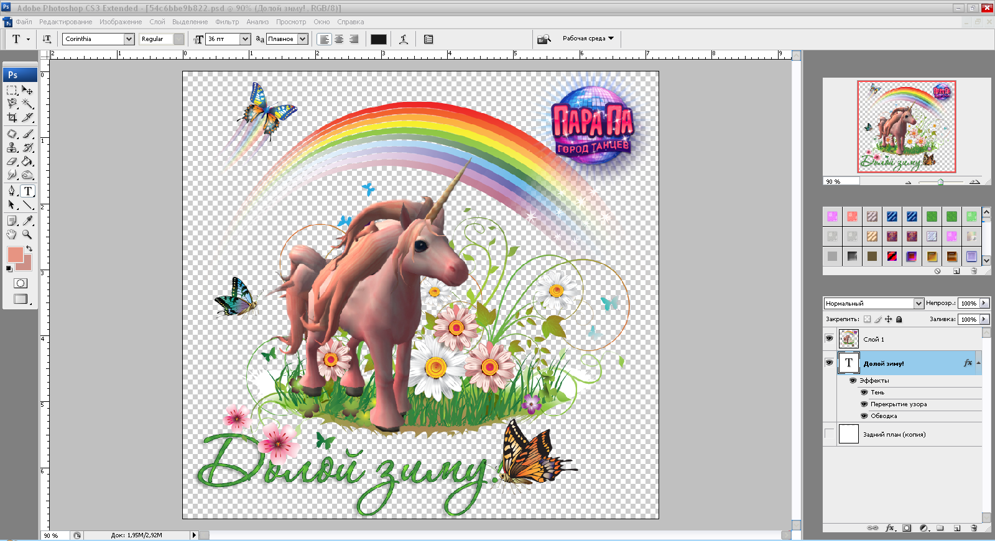
Task: Open the Слой menu
Action: click(x=157, y=22)
